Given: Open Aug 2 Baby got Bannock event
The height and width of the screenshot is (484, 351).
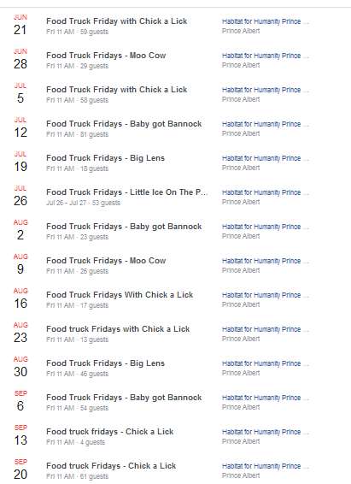Looking at the screenshot, I should click(x=124, y=227).
